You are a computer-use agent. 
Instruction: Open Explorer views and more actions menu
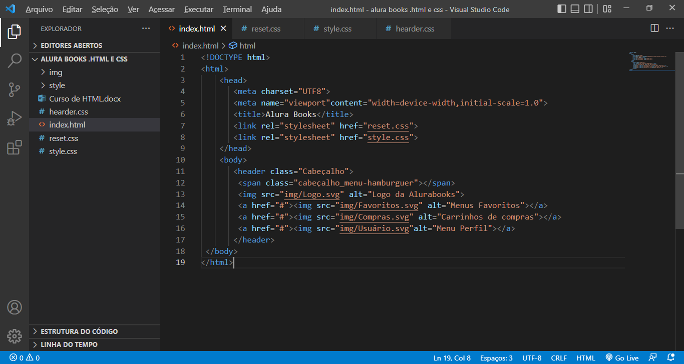point(146,28)
